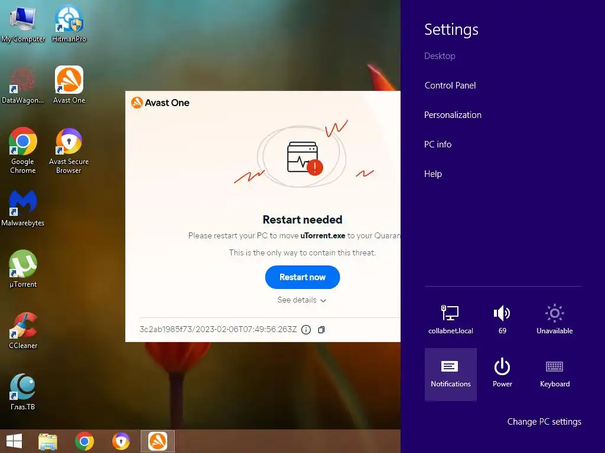Viewport: 605px width, 453px height.
Task: Open Personalization from Settings
Action: pos(453,115)
